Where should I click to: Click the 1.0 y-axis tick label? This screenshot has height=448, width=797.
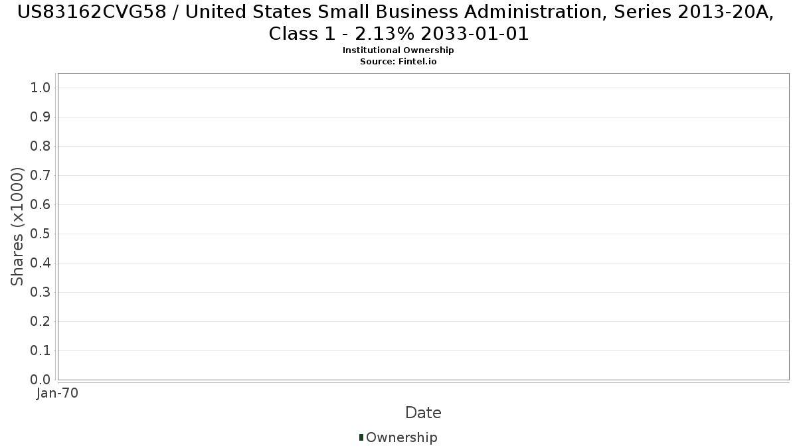[41, 88]
